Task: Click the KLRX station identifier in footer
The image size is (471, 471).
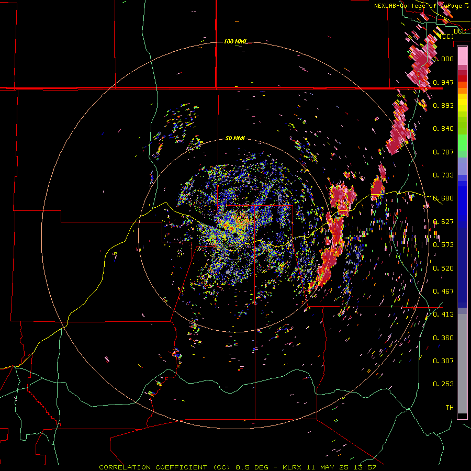Action: [x=293, y=467]
